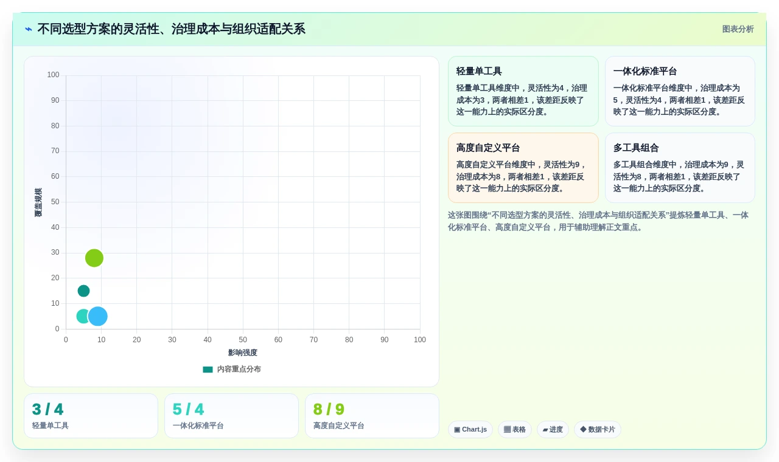
Task: Click the 表格 tag chip
Action: tap(515, 429)
